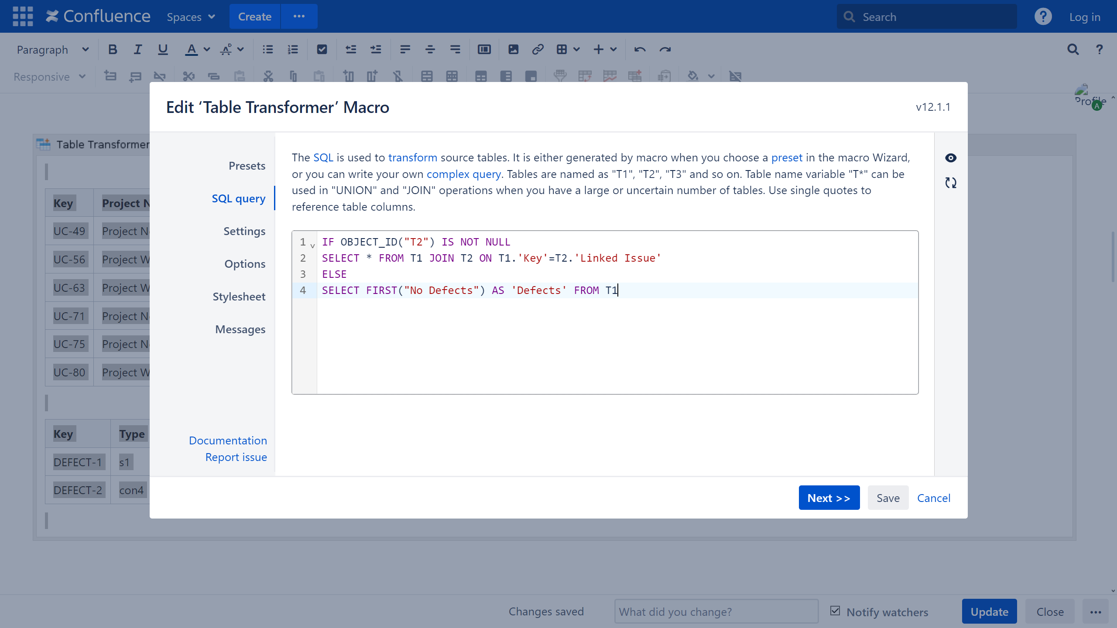This screenshot has height=628, width=1117.
Task: Click the task list checkbox icon in toolbar
Action: click(322, 50)
